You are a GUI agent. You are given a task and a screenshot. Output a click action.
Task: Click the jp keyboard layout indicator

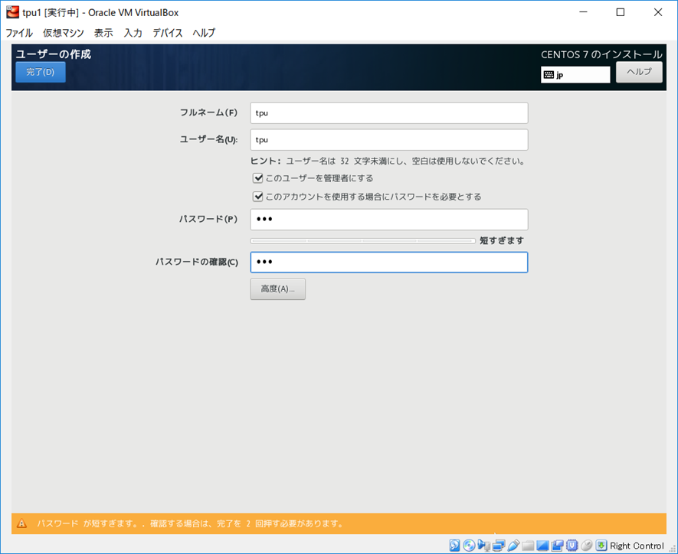tap(575, 75)
